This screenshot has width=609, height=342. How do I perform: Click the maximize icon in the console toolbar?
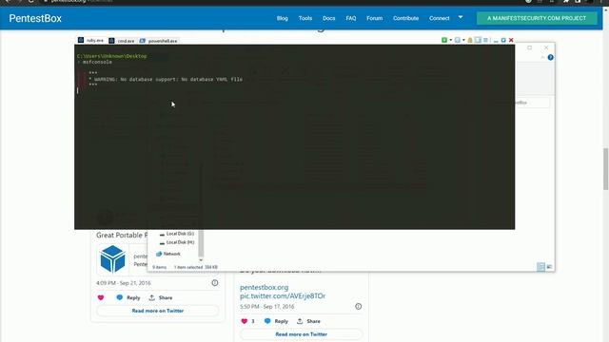503,40
